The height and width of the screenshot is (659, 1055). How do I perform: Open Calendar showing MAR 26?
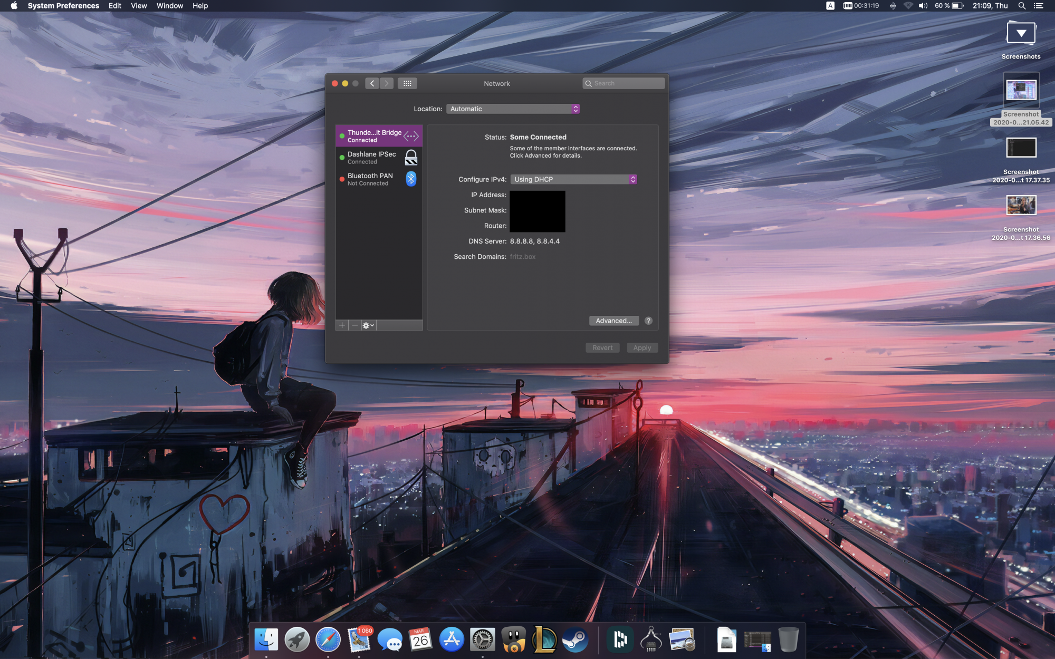[420, 639]
